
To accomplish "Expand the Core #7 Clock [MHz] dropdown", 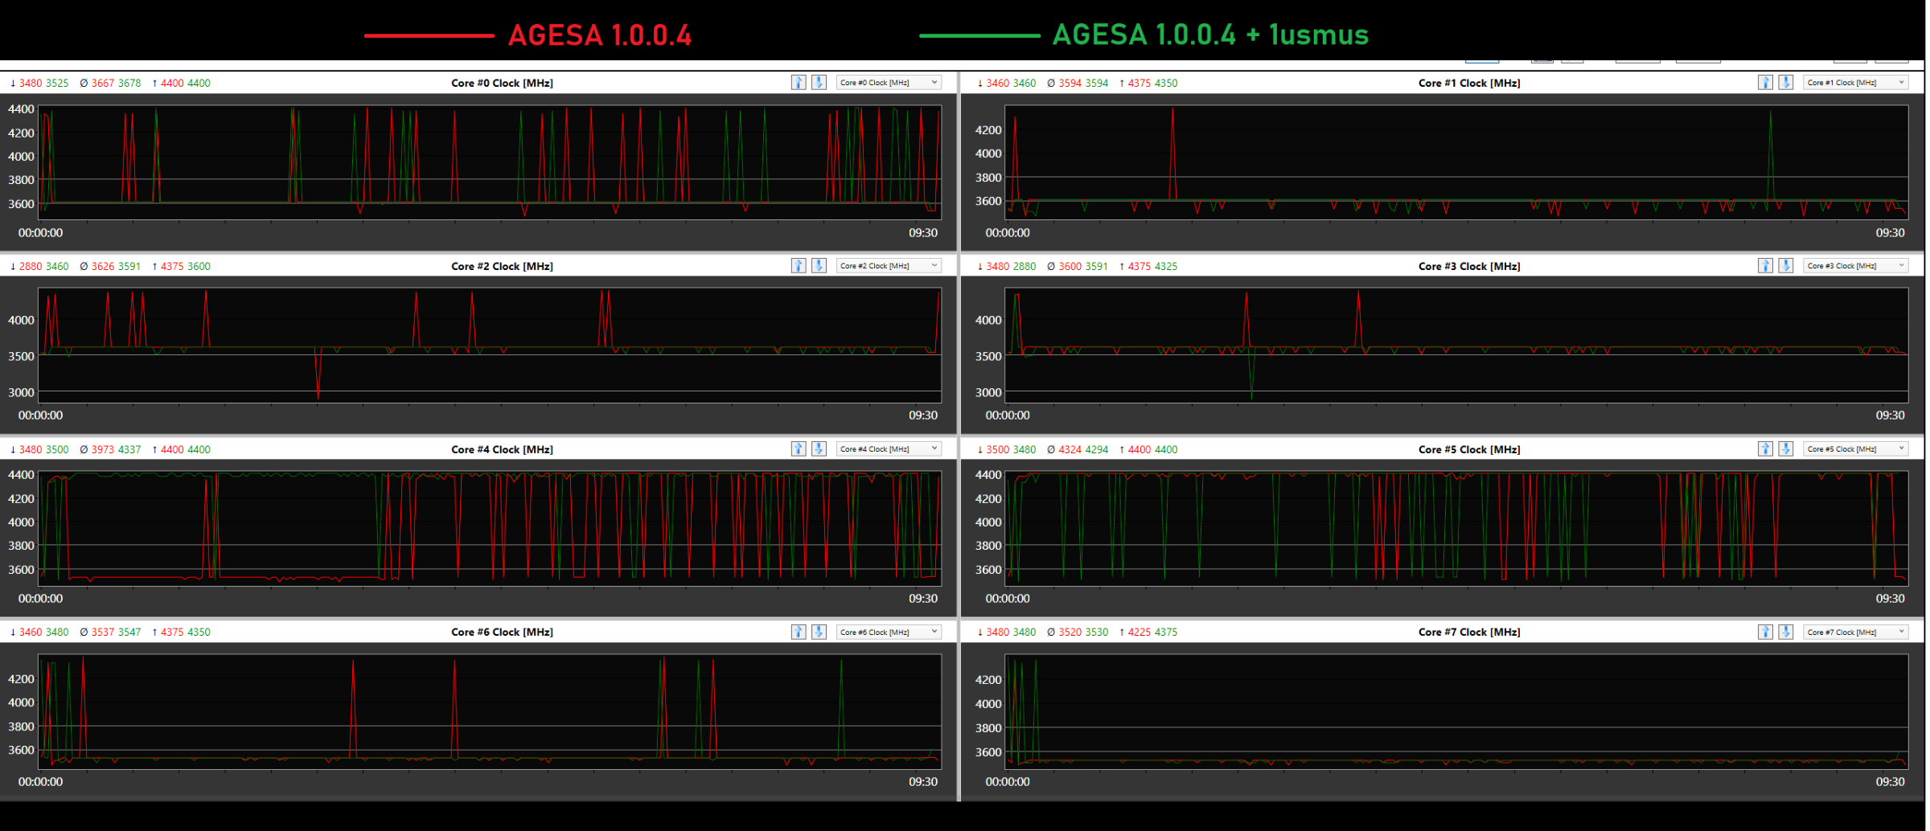I will [1855, 632].
